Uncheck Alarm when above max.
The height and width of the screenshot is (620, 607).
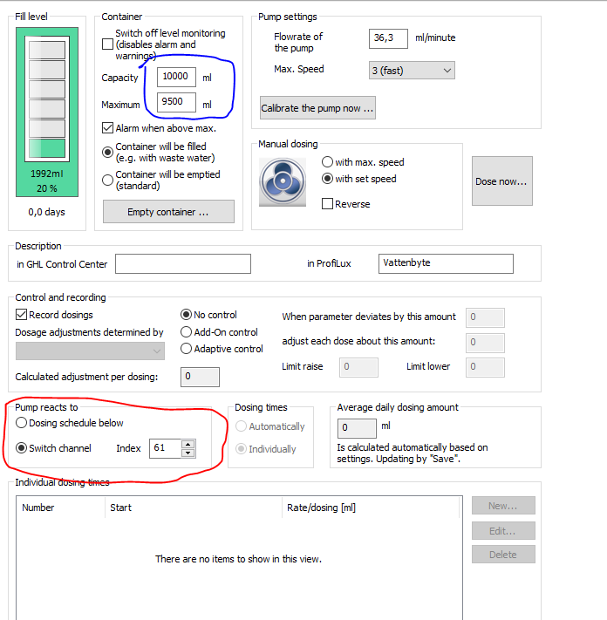107,127
